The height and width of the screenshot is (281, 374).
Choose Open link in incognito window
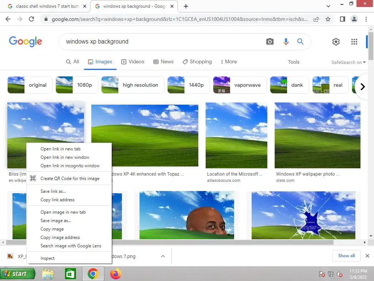(x=69, y=166)
